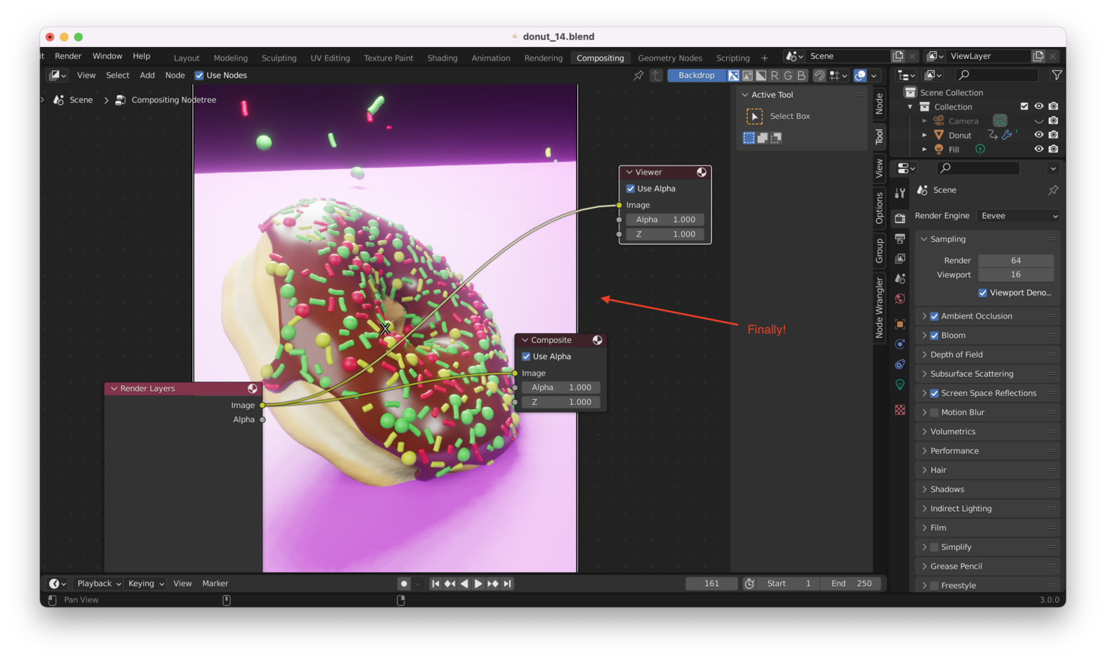Screen dimensions: 1106x660
Task: Open the Render Engine dropdown
Action: tap(1018, 216)
